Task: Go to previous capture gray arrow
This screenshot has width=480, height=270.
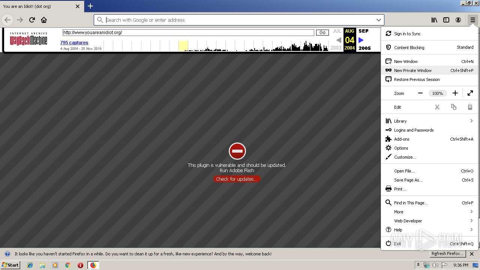Action: coord(339,40)
